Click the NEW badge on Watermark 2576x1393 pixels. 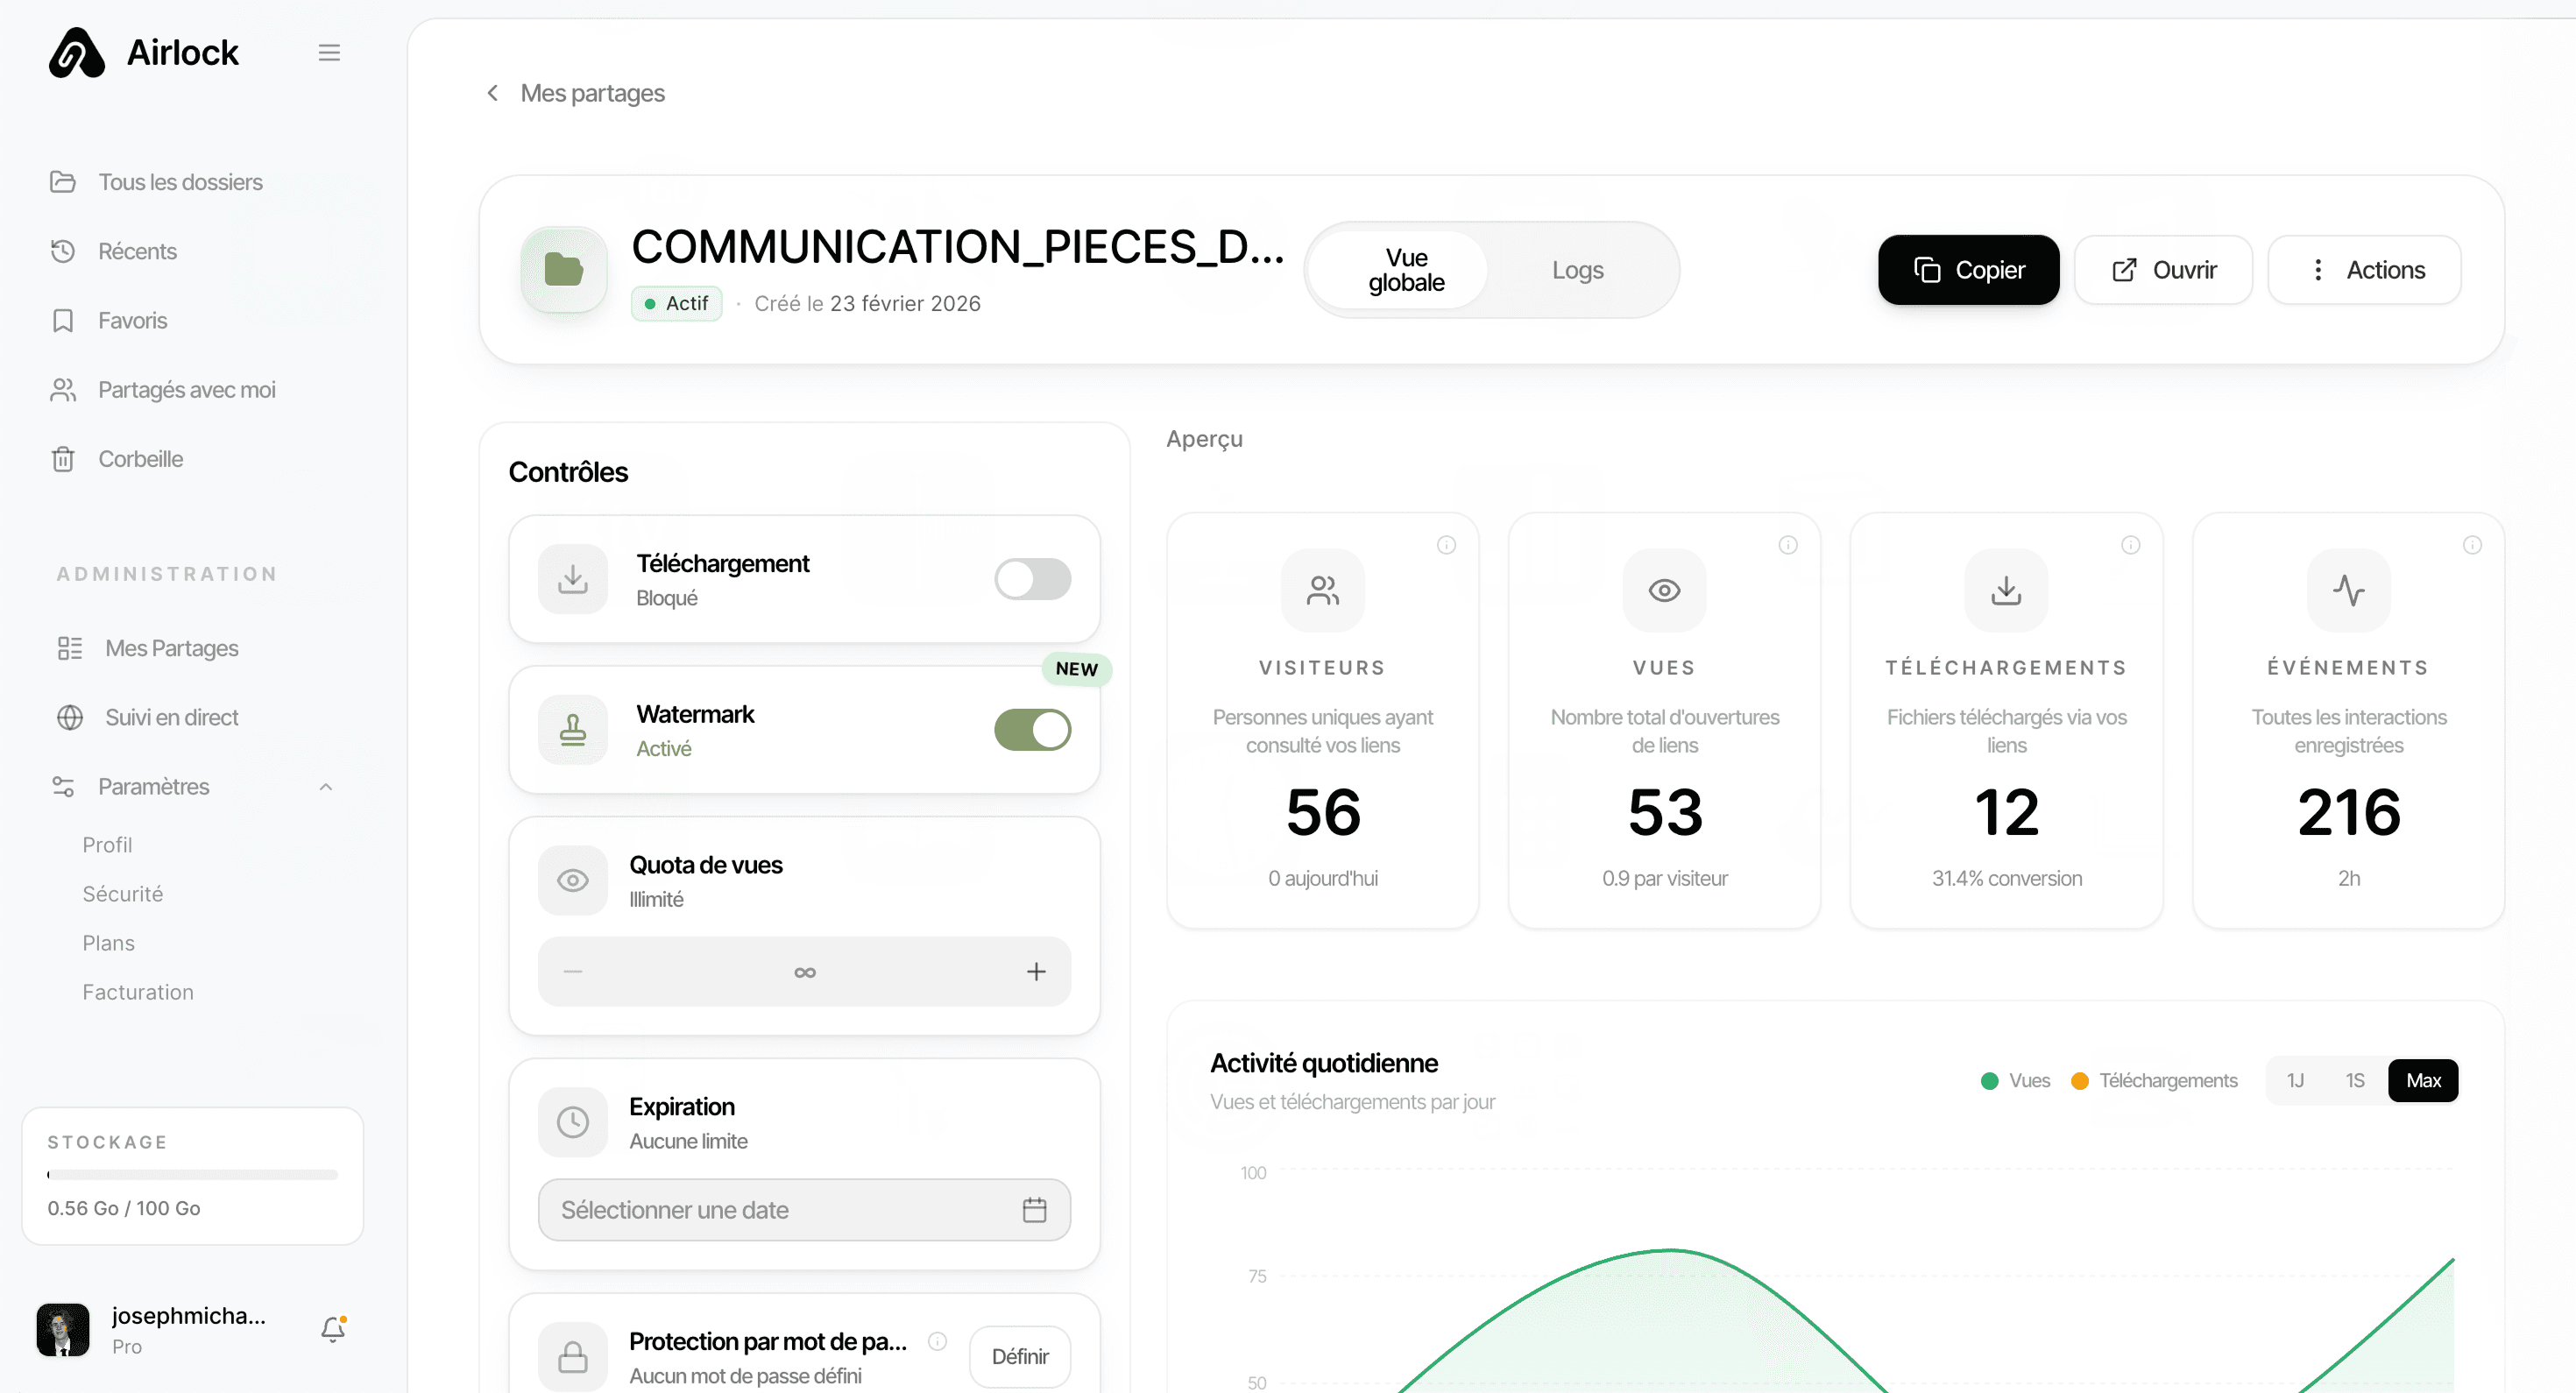[1077, 669]
